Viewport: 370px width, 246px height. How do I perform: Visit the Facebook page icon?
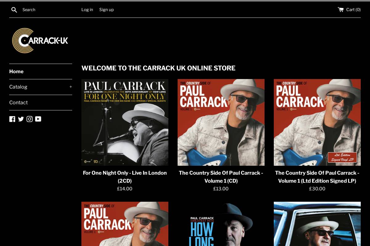click(12, 119)
